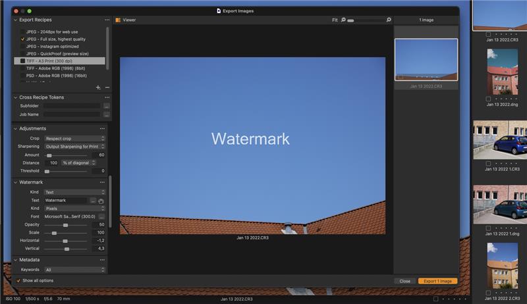This screenshot has height=304, width=527.
Task: Toggle the Viewer layout icon
Action: click(118, 20)
